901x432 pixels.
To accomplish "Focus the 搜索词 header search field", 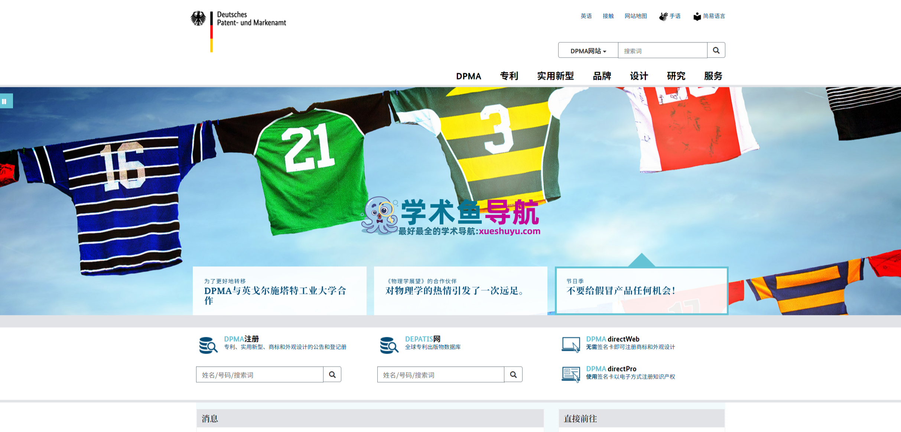I will (x=663, y=51).
